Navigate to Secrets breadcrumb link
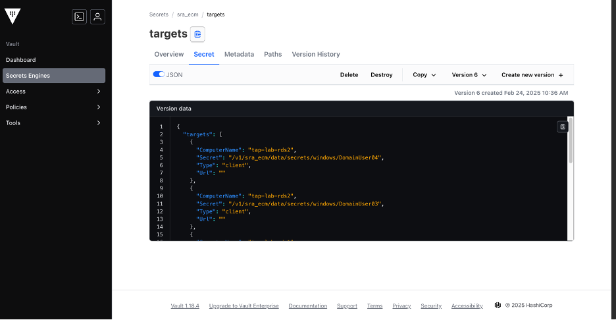This screenshot has height=320, width=616. coord(159,14)
